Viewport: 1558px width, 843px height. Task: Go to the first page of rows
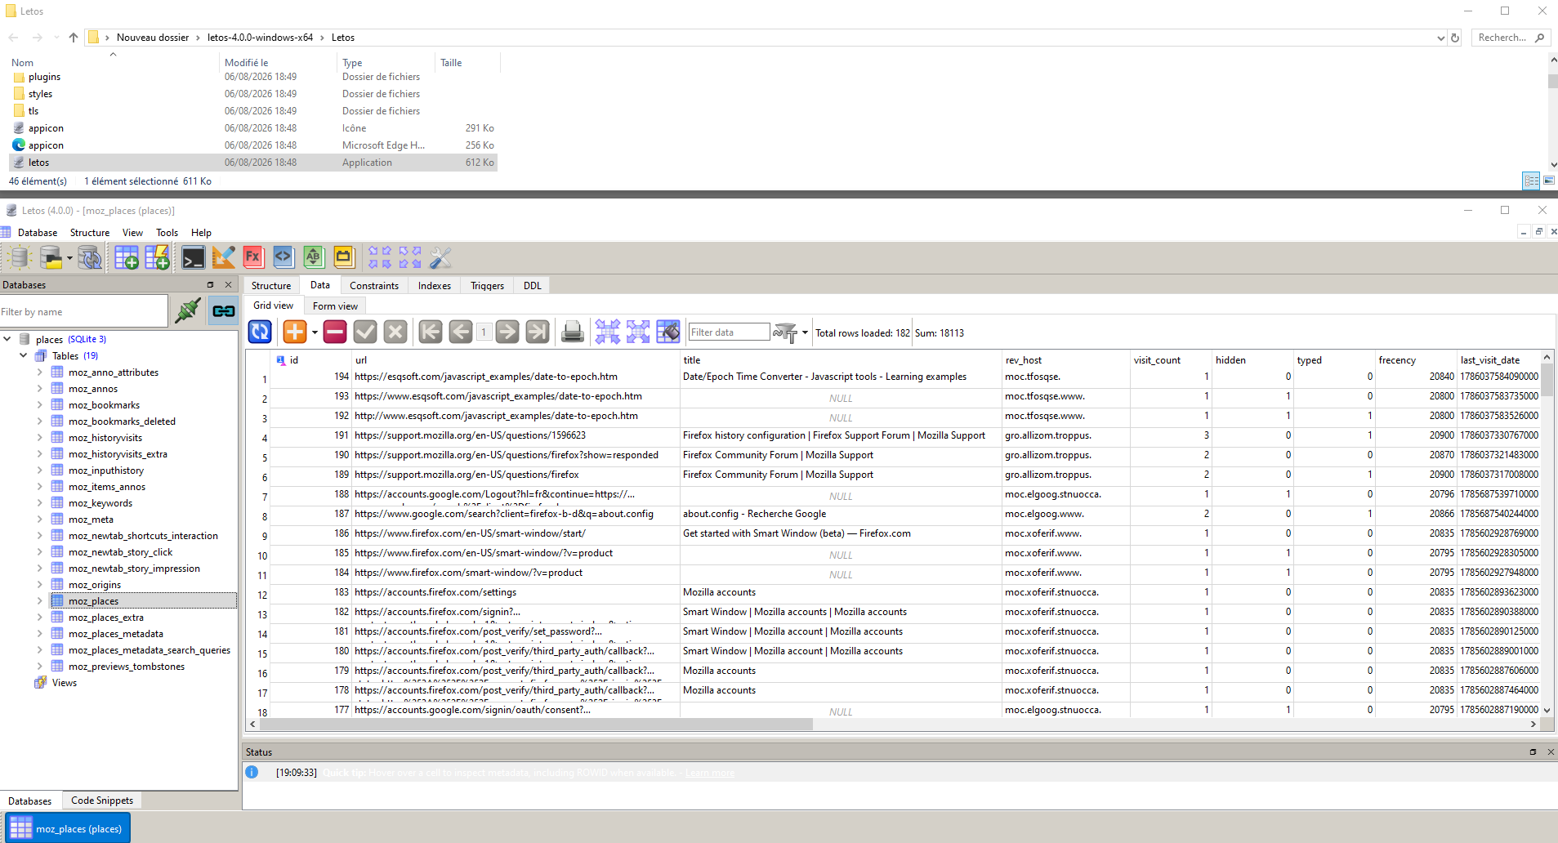point(431,332)
